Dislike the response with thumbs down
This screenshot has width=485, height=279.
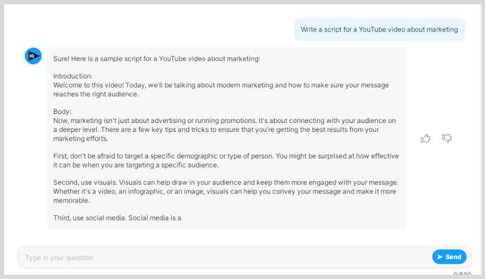(446, 138)
